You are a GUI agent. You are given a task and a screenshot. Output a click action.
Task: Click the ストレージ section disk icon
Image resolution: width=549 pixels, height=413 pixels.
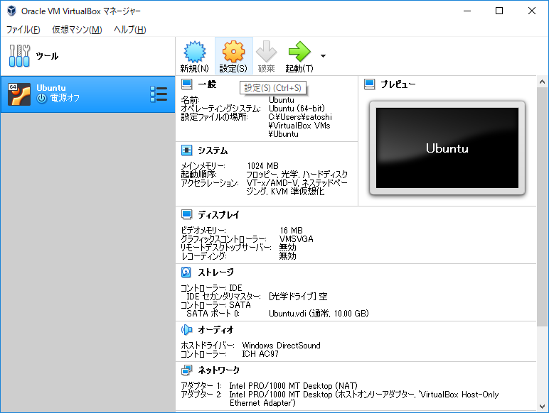coord(186,272)
